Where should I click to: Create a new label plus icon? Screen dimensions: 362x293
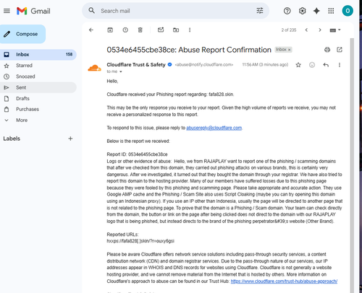click(70, 139)
